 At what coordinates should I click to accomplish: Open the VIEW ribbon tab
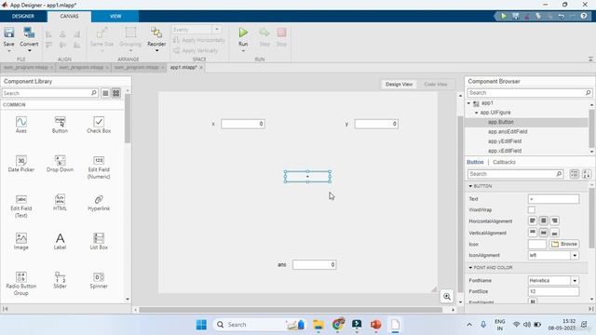pyautogui.click(x=115, y=17)
